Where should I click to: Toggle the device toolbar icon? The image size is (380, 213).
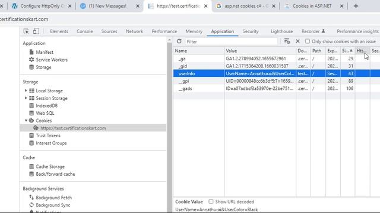pos(36,31)
